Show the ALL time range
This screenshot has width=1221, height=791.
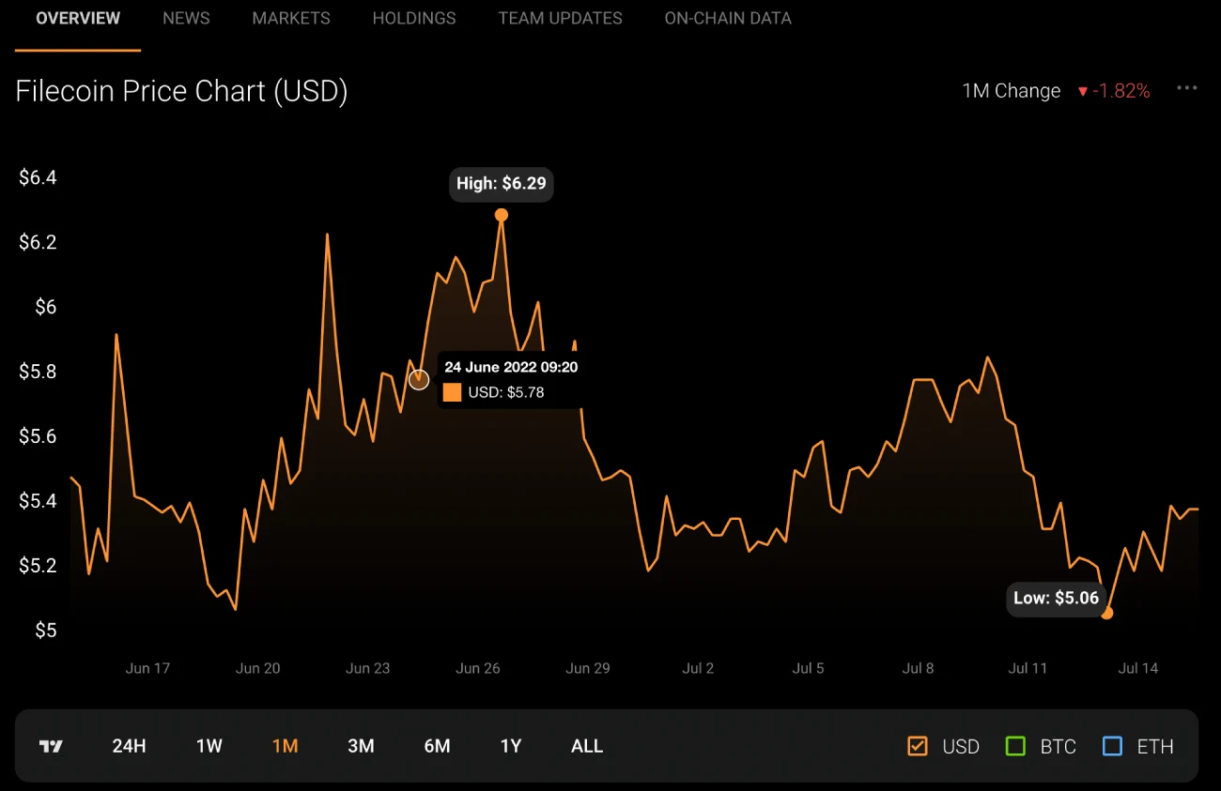click(x=587, y=747)
